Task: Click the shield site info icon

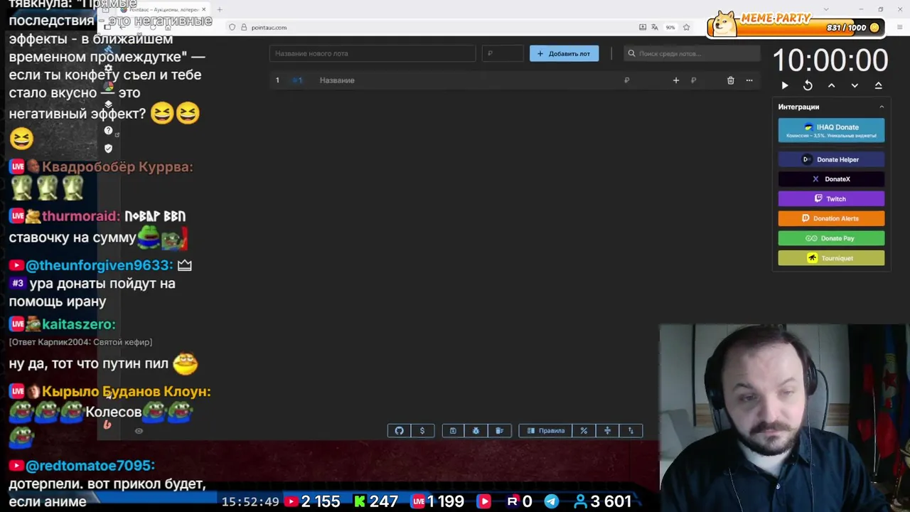Action: [x=232, y=27]
